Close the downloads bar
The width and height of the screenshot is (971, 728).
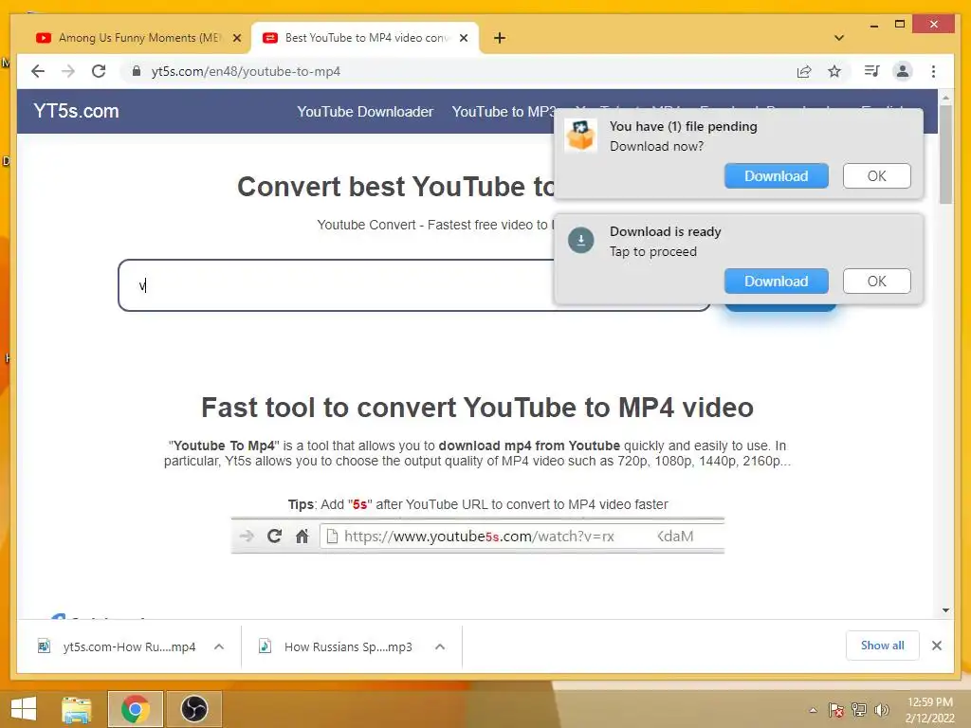(x=936, y=646)
